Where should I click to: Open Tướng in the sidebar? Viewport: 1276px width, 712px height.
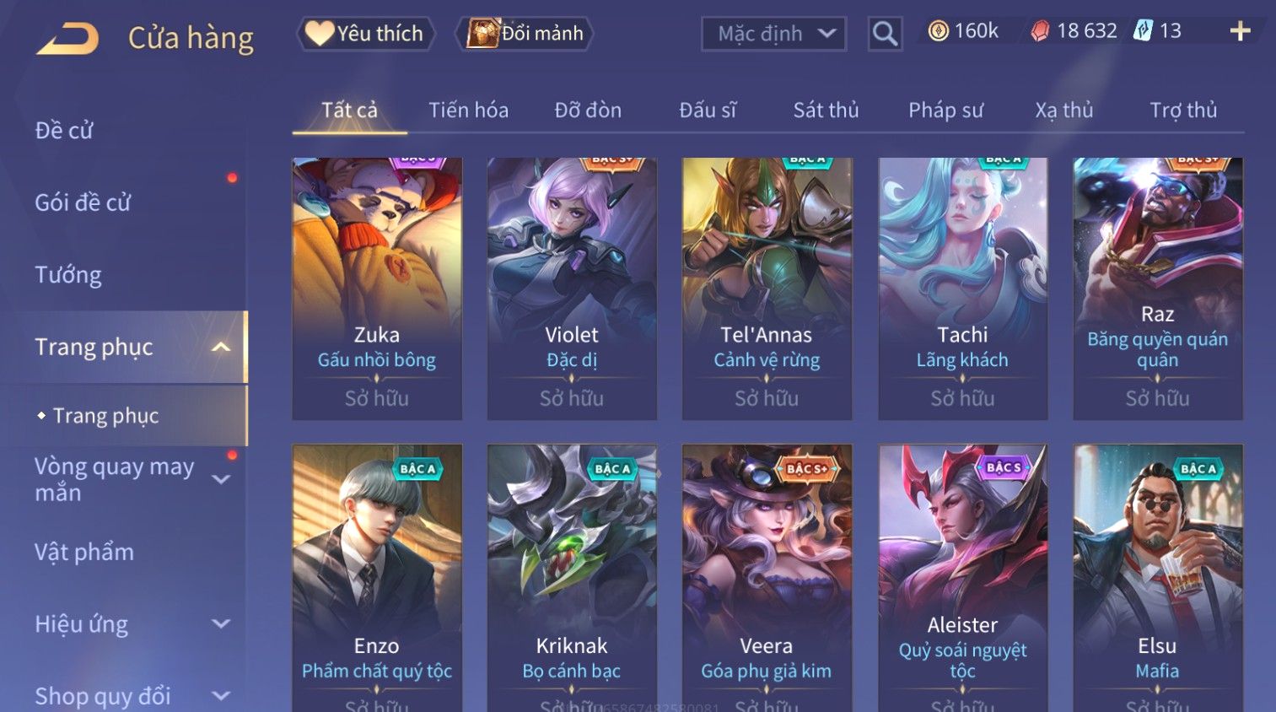point(68,275)
